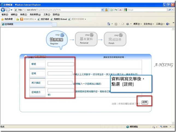Image resolution: width=176 pixels, height=132 pixels.
Task: Select the 註冊帳號 browser tab
Action: [27, 24]
